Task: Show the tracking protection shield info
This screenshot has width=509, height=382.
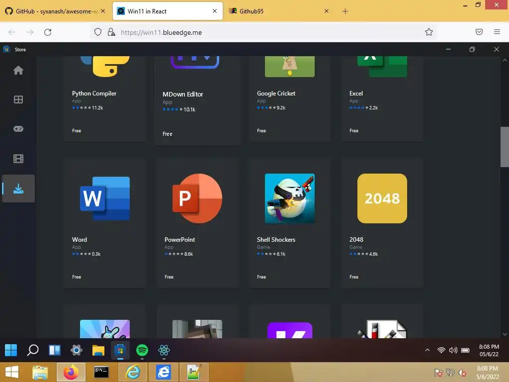Action: 98,32
